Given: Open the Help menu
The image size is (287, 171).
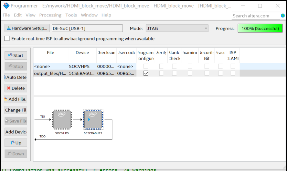Looking at the screenshot, I should point(106,15).
